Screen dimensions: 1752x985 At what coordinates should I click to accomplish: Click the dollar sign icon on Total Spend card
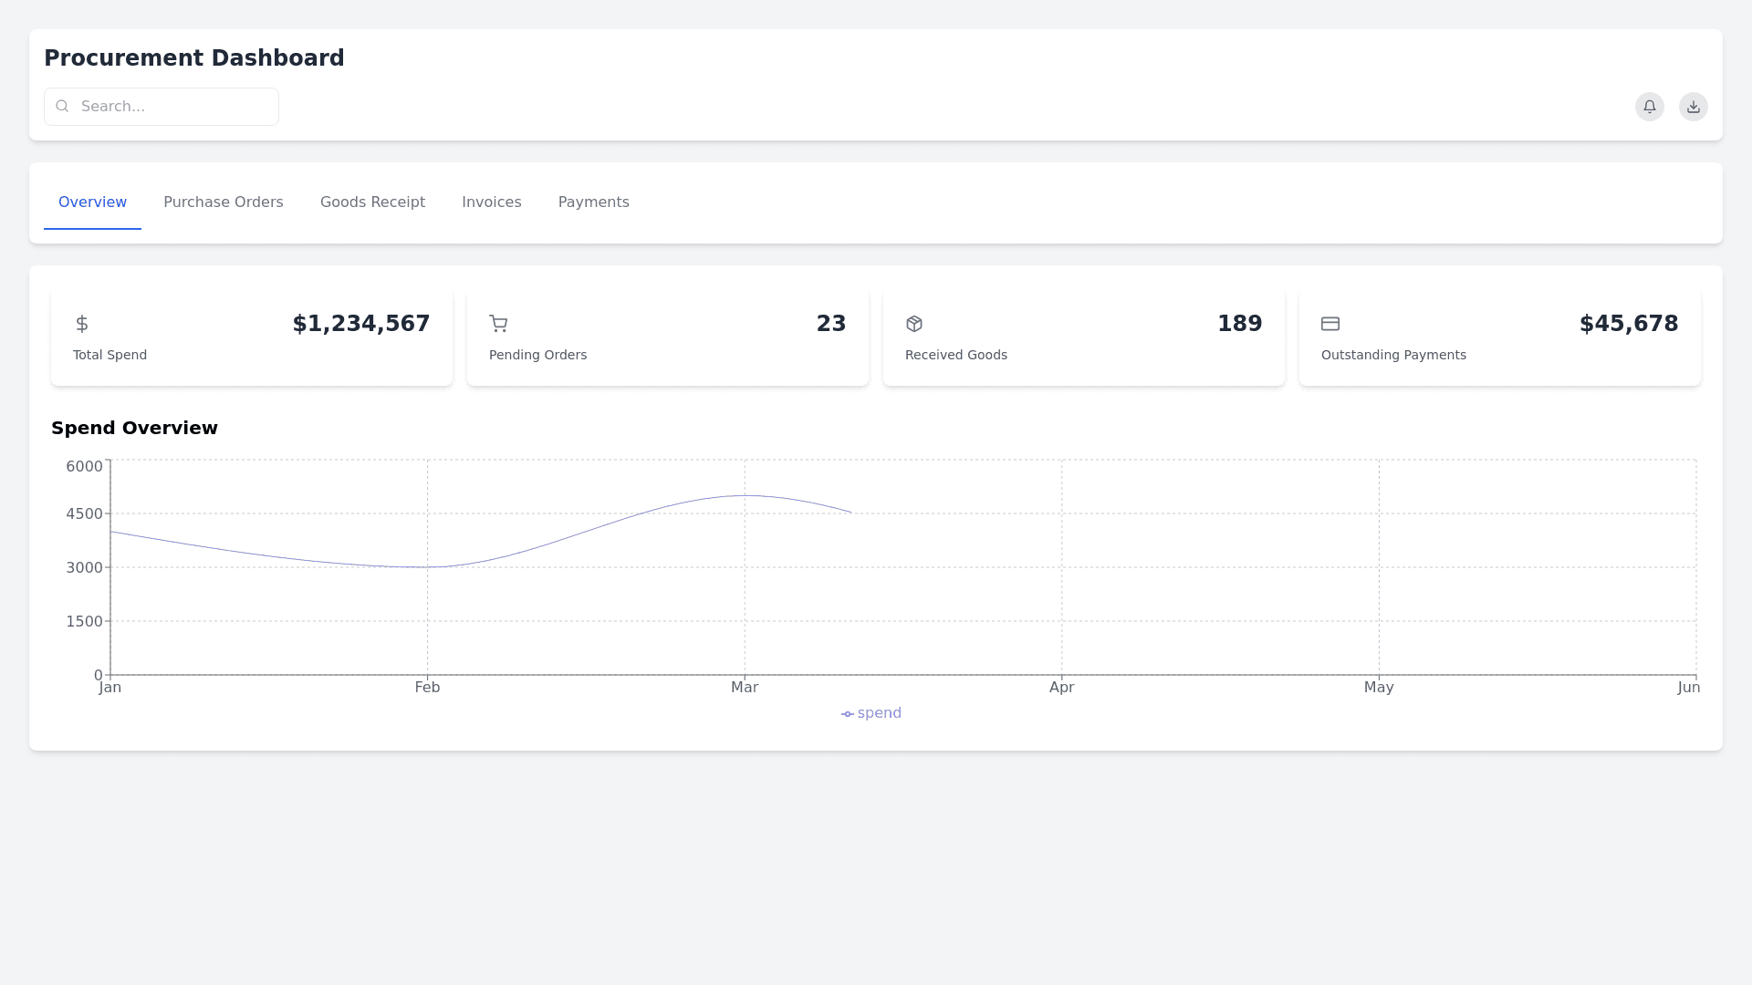point(82,324)
